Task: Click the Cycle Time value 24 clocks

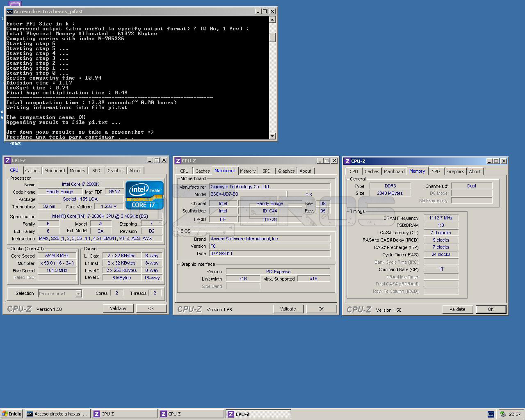Action: point(441,254)
